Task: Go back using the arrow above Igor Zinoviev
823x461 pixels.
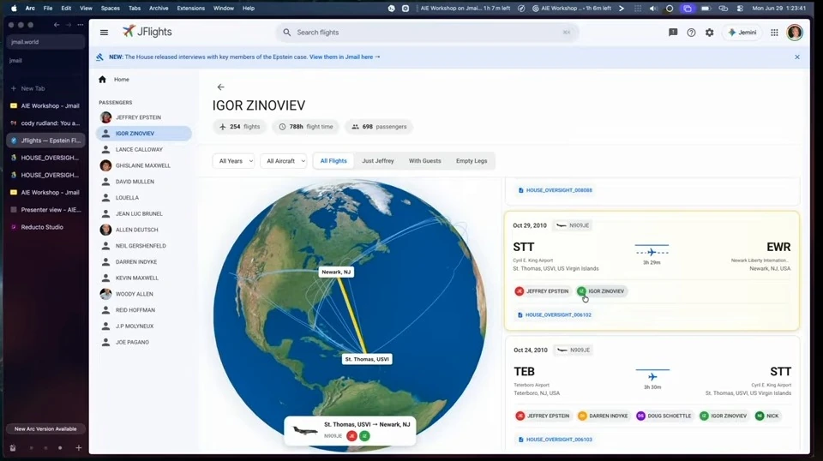Action: tap(220, 87)
